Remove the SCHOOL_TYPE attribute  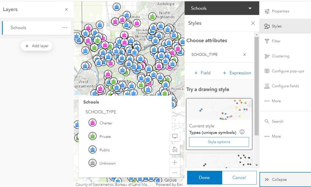244,55
